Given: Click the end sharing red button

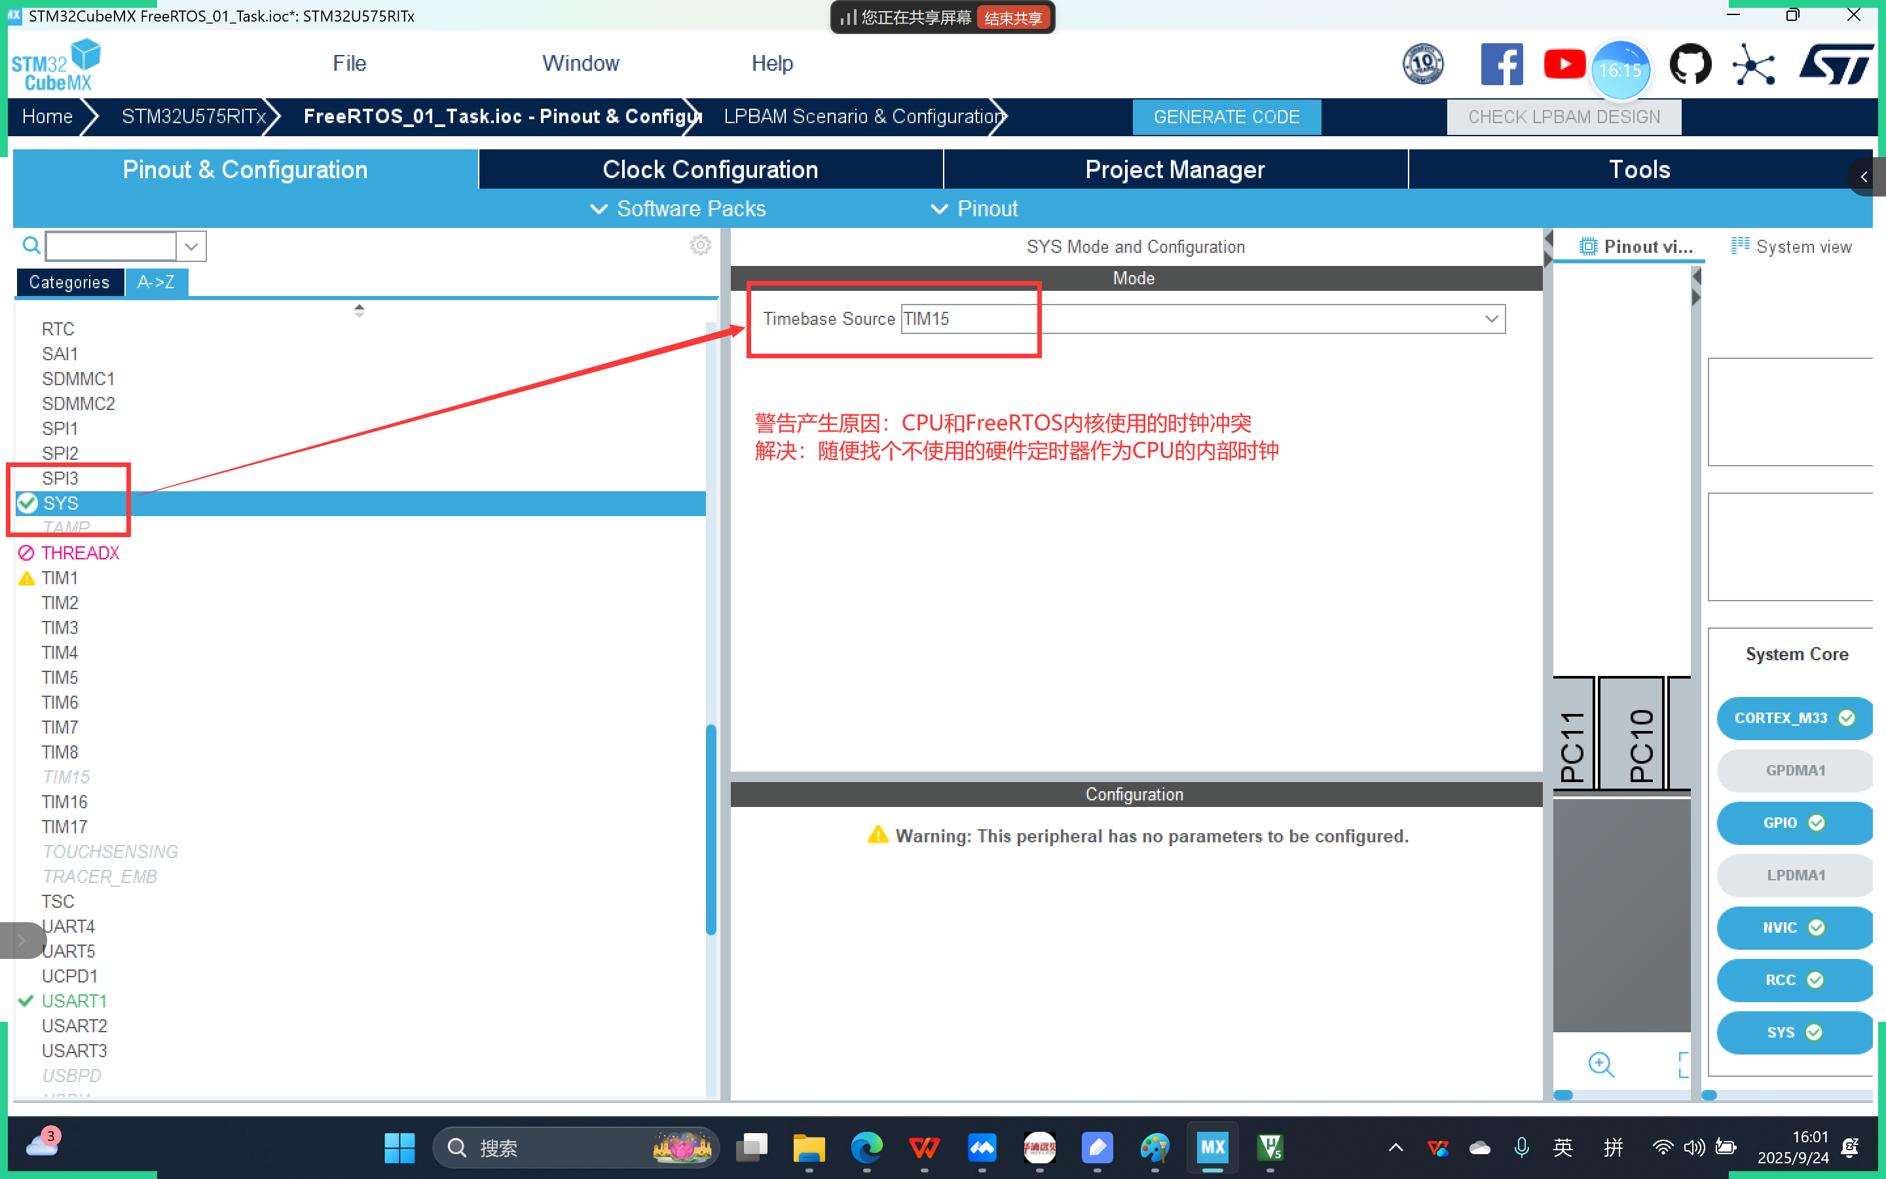Looking at the screenshot, I should 1012,17.
